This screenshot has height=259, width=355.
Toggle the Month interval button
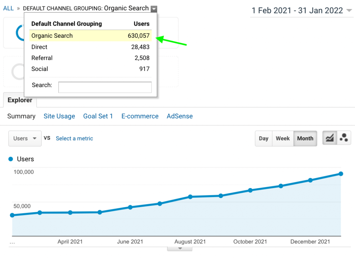(305, 139)
